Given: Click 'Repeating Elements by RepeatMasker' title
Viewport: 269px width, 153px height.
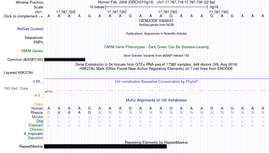Looking at the screenshot, I should 156,142.
